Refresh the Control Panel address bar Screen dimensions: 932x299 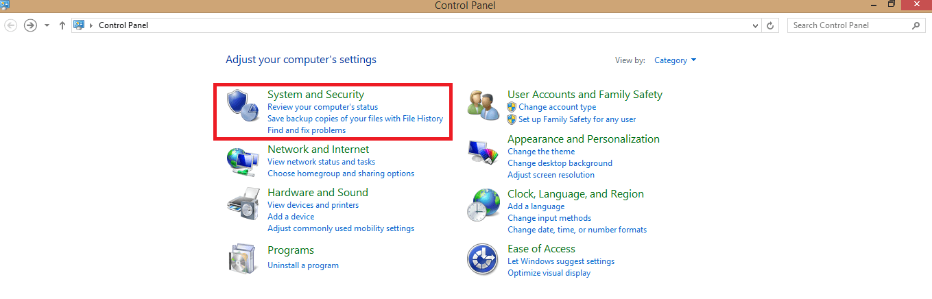771,25
